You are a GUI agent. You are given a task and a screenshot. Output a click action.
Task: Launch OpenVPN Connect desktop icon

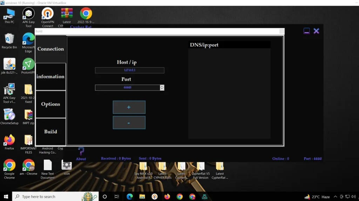coord(48,18)
